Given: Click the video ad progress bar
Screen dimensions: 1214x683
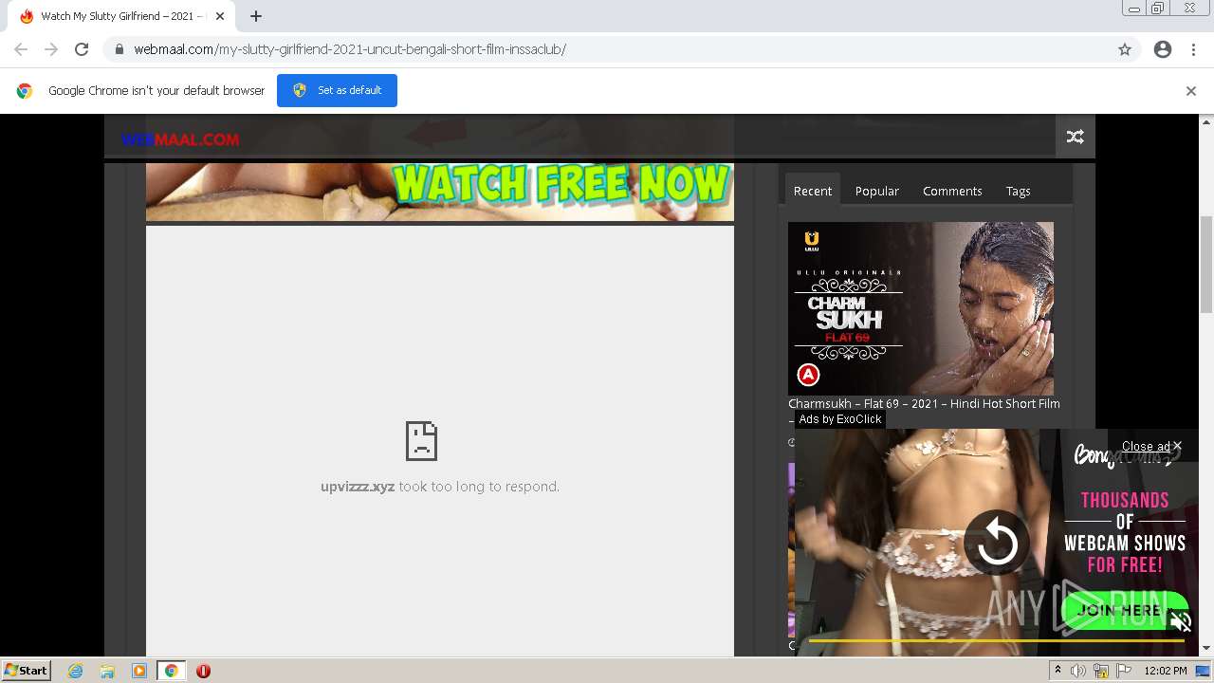Looking at the screenshot, I should [x=997, y=640].
